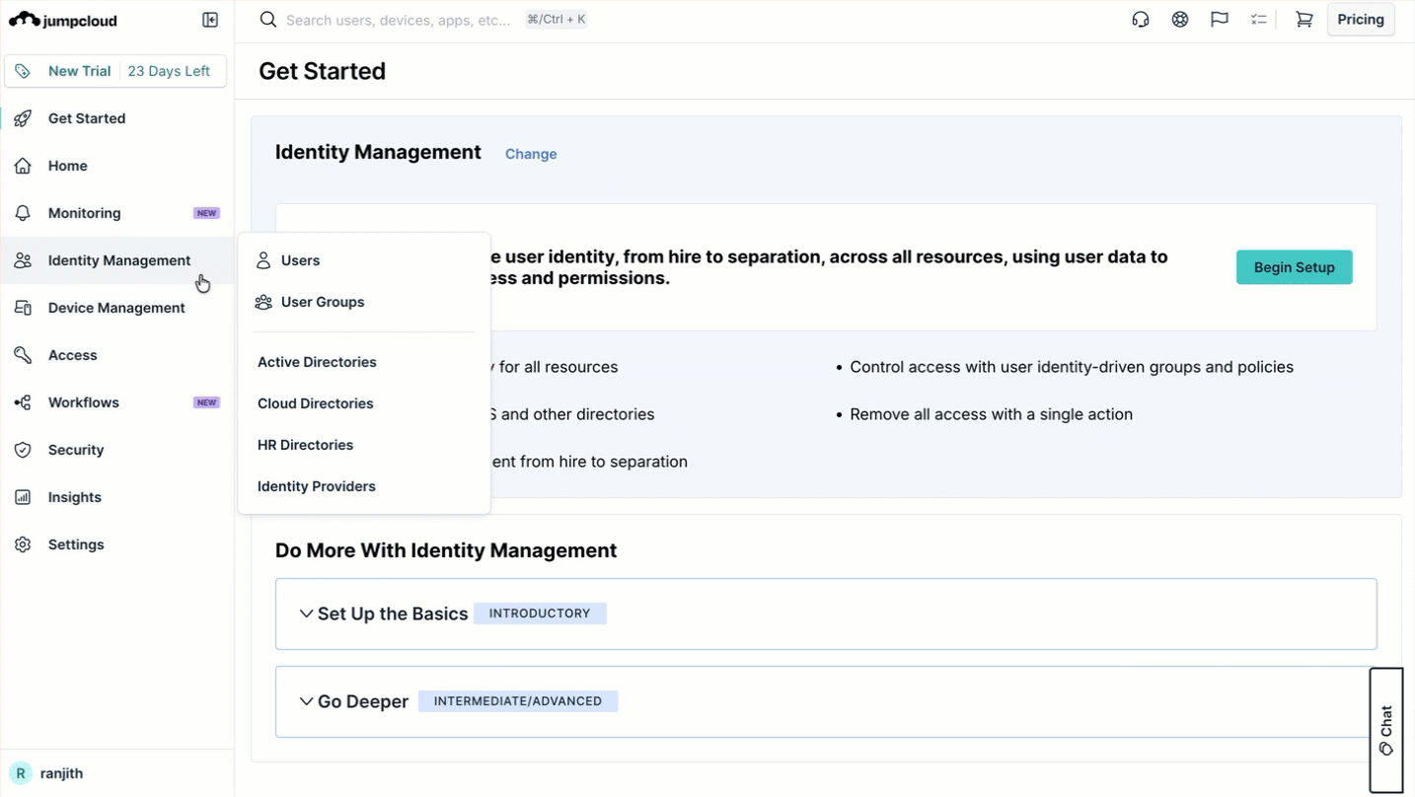Click the JumpCloud logo

point(62,20)
